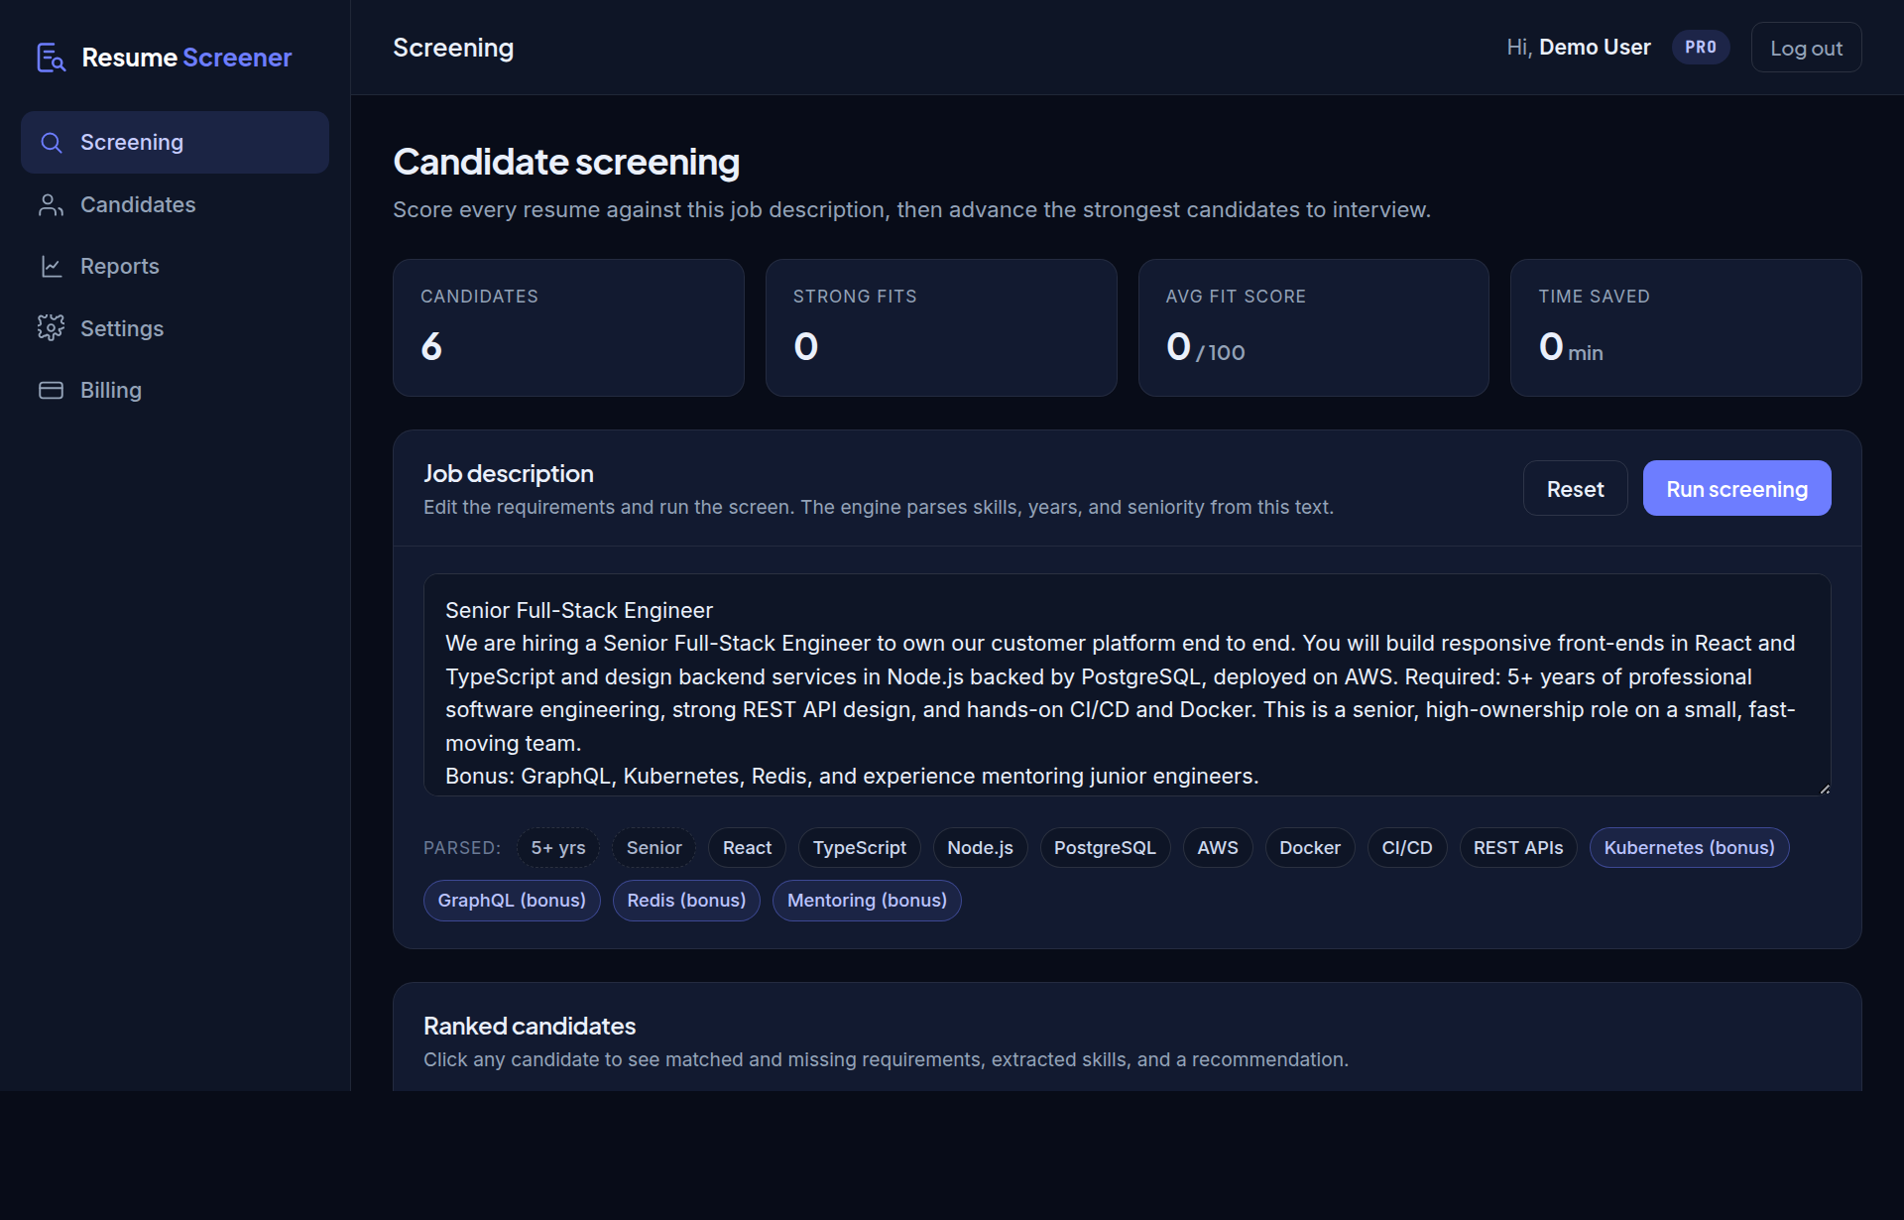Navigate to Settings in the sidebar
Screen dimensions: 1904x1220
pos(175,328)
